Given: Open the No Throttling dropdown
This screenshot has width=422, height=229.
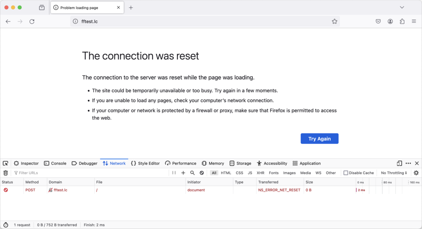Looking at the screenshot, I should point(394,173).
